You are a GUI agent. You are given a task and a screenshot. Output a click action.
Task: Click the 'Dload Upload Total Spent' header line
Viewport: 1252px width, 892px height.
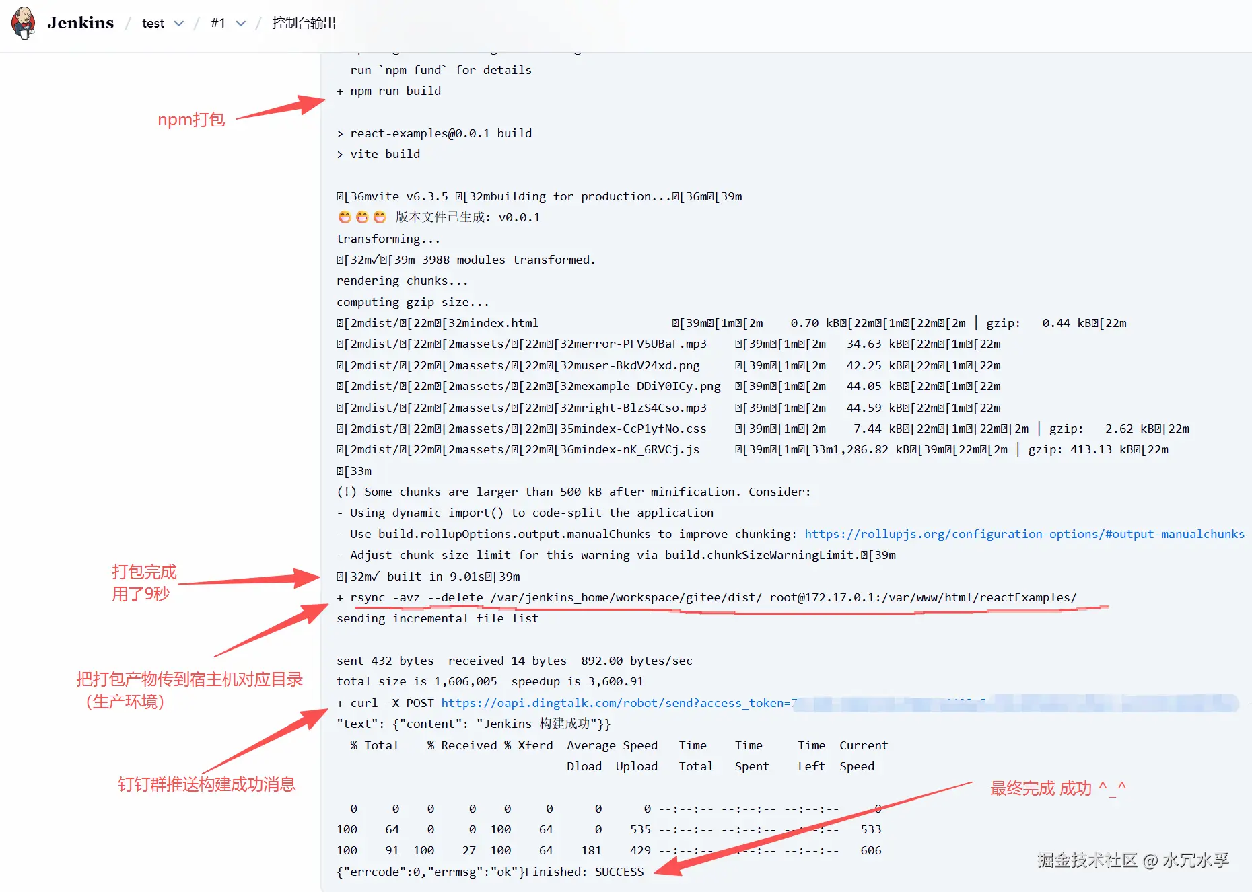pos(721,766)
